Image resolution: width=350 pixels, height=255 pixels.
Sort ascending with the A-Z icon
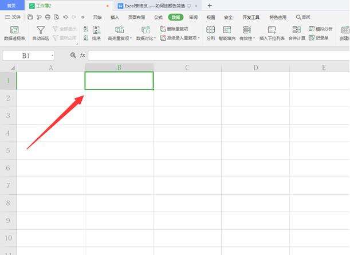(85, 29)
